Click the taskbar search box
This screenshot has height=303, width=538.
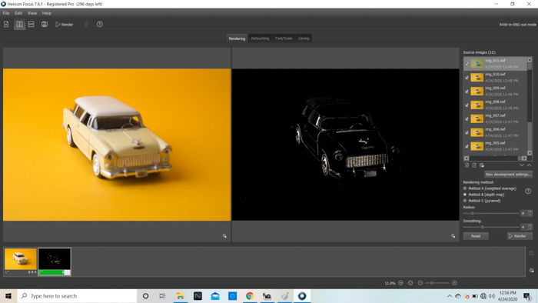pyautogui.click(x=77, y=296)
